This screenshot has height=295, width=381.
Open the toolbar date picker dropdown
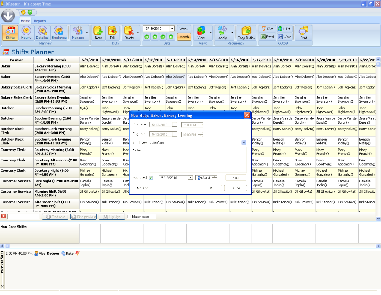(172, 29)
